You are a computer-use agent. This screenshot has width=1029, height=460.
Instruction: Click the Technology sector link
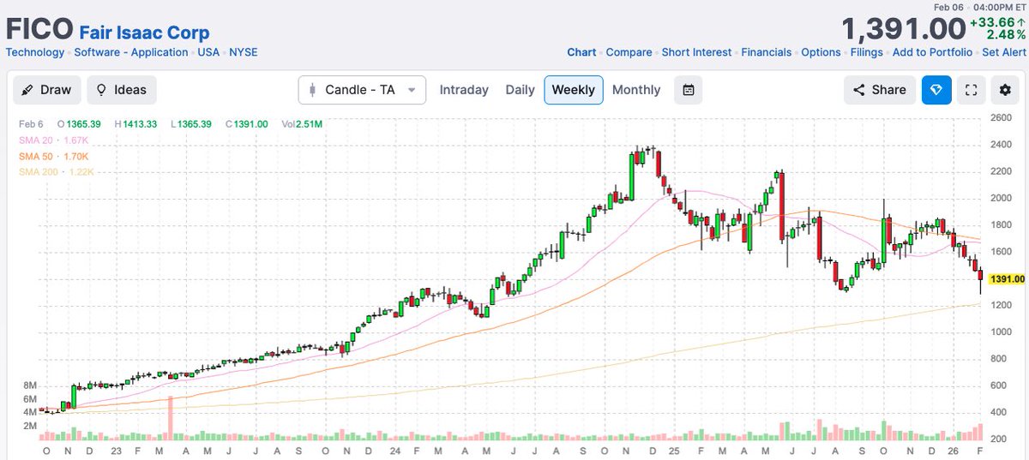(35, 52)
